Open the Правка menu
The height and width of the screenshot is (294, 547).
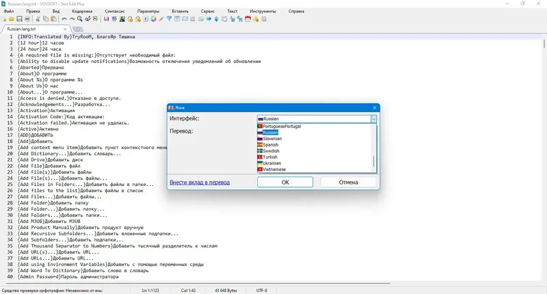[33, 11]
